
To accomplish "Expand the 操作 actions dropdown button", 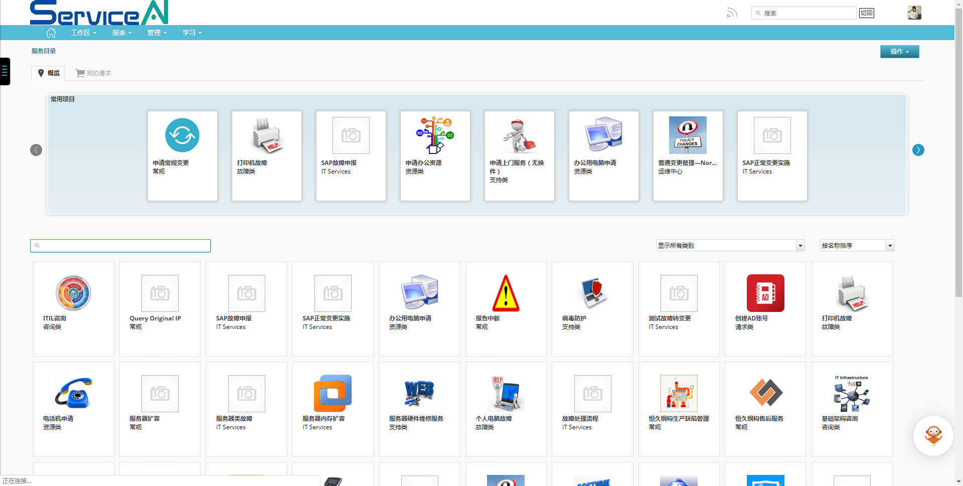I will click(899, 52).
